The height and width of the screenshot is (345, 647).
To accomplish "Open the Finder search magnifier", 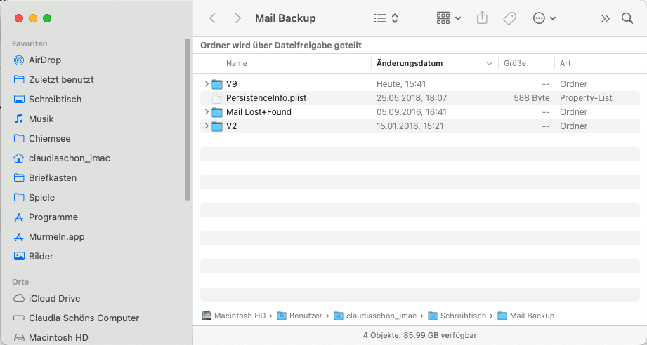I will tap(627, 18).
